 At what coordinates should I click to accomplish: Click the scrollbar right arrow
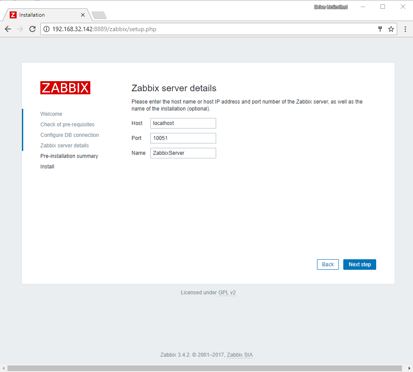409,368
